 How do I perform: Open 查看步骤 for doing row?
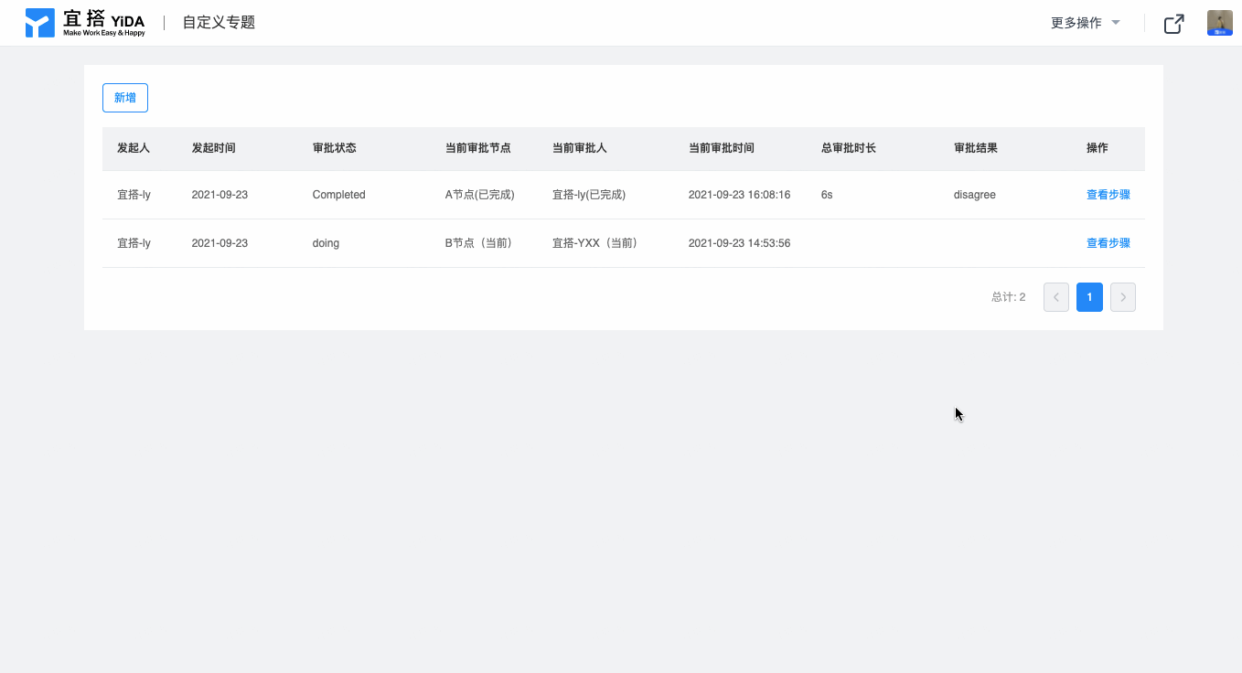[x=1108, y=243]
